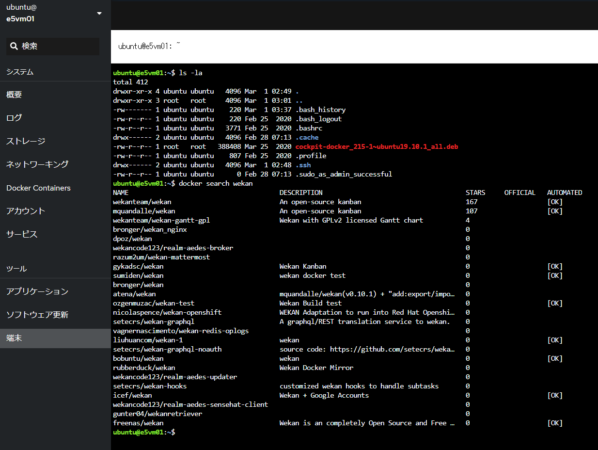Click the NAME column header
598x450 pixels.
tap(121, 193)
